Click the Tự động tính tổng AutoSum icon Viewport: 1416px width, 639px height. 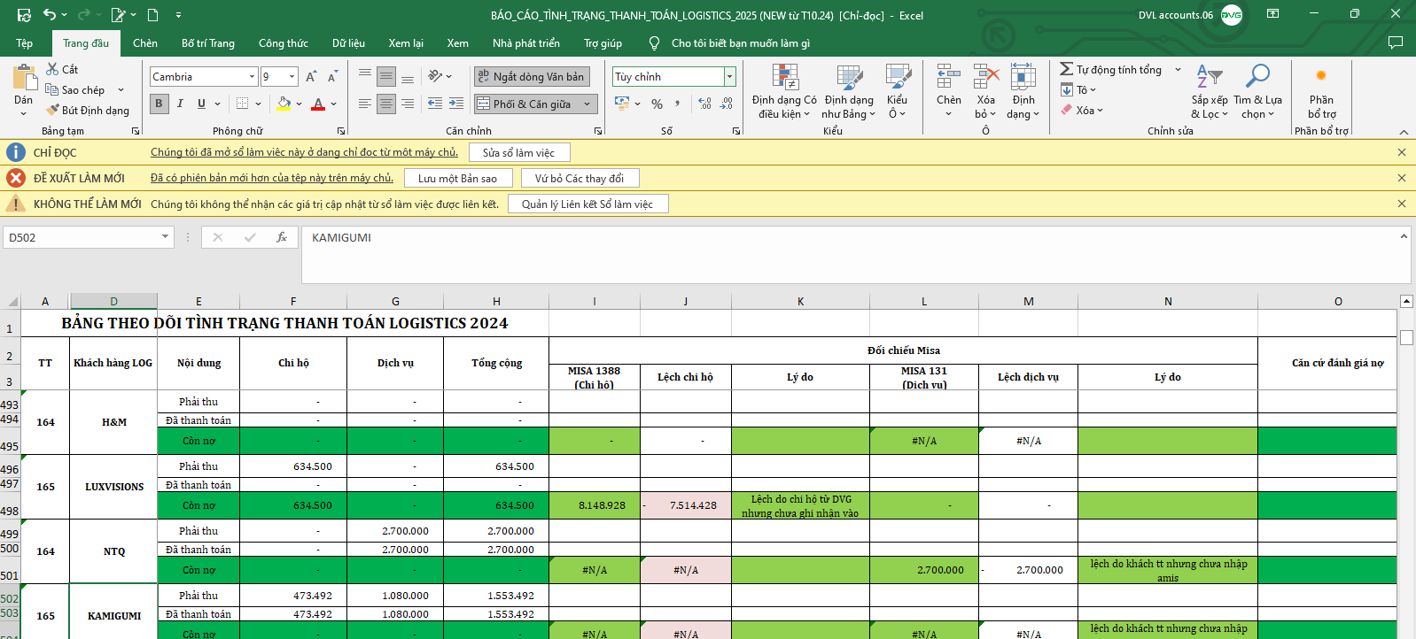coord(1067,69)
